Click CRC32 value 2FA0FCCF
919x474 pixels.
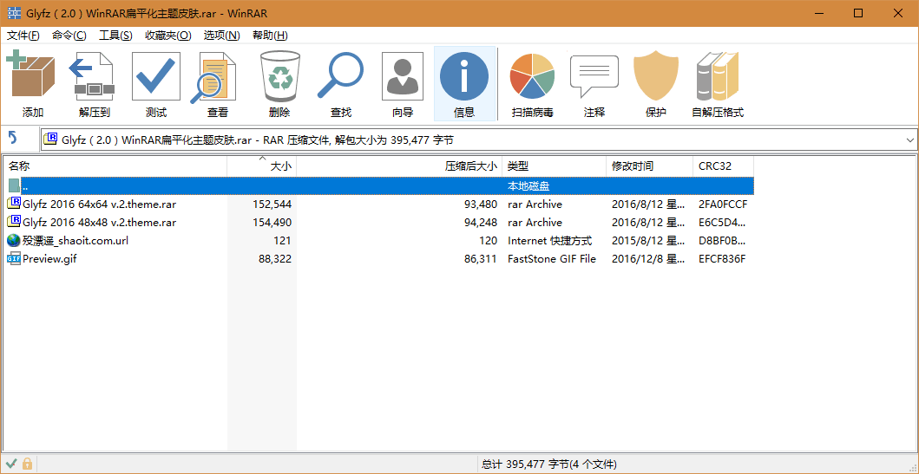point(723,205)
